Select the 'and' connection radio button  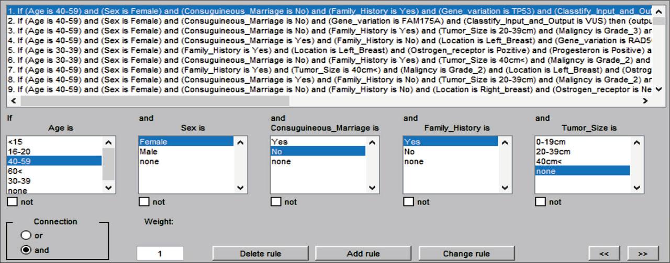(x=26, y=250)
